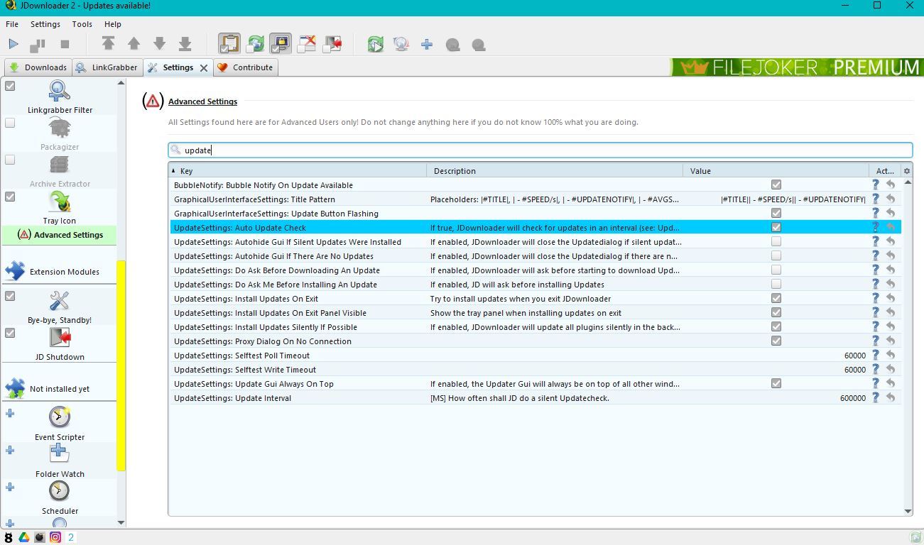Toggle silent mode toolbar icon
Viewport: 924px width, 545px height.
coord(306,44)
